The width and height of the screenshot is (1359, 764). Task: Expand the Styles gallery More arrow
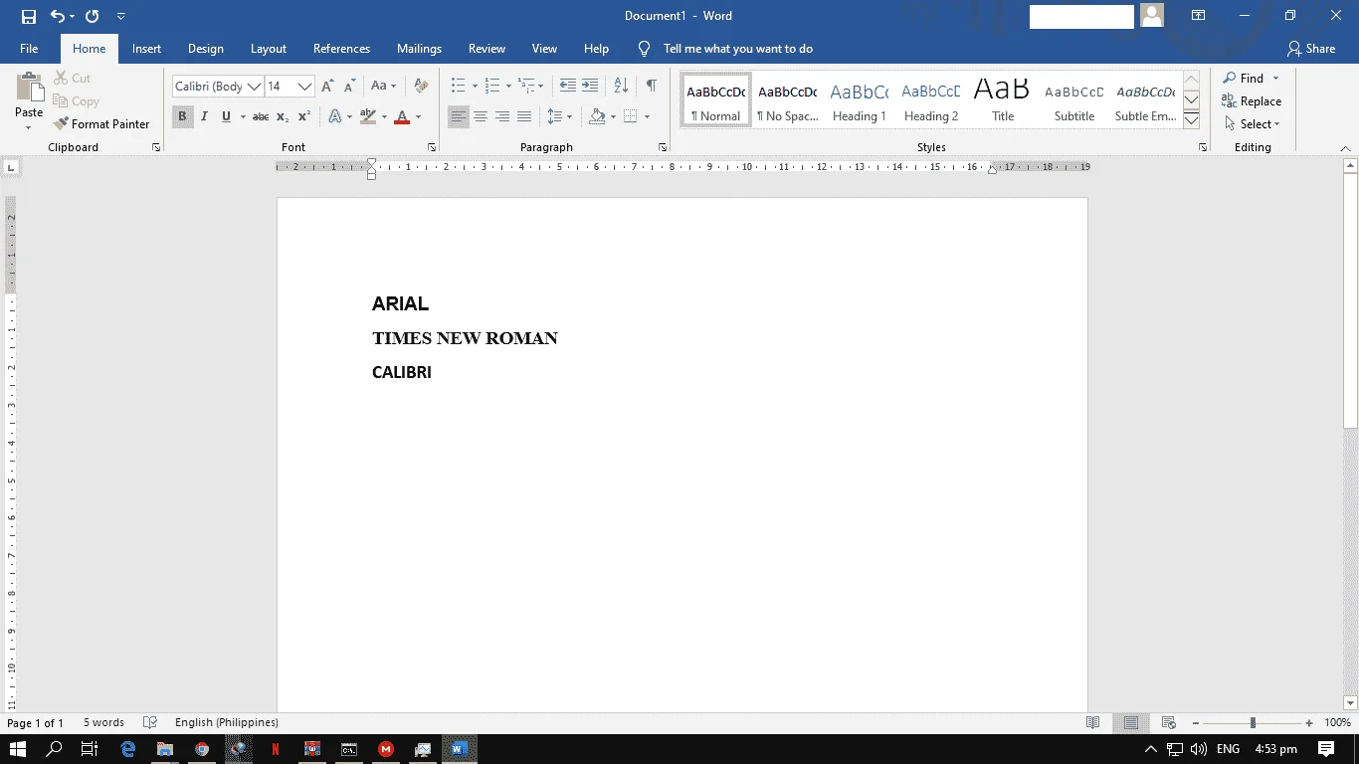click(x=1191, y=120)
